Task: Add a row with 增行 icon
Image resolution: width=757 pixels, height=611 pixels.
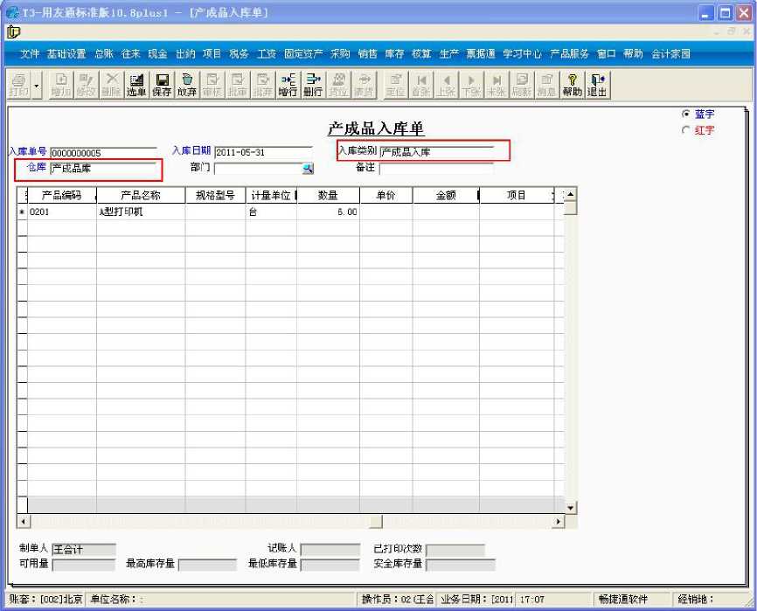Action: [x=288, y=85]
